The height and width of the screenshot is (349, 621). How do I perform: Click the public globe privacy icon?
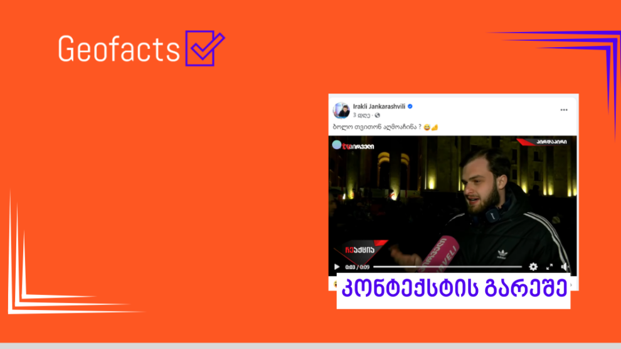click(377, 115)
